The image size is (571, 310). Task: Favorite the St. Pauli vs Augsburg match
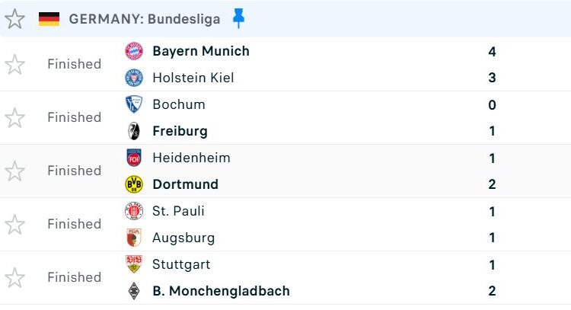(x=14, y=225)
